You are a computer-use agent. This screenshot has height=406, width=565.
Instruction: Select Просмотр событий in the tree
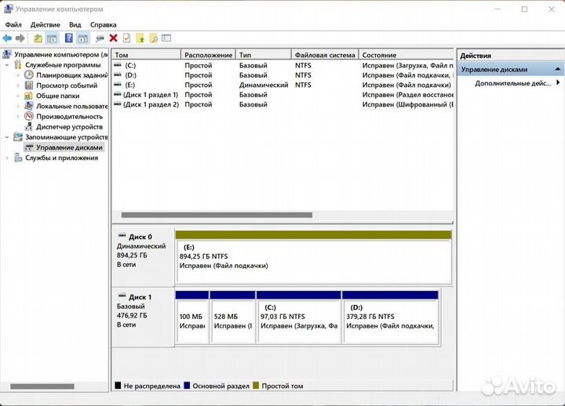pos(67,85)
